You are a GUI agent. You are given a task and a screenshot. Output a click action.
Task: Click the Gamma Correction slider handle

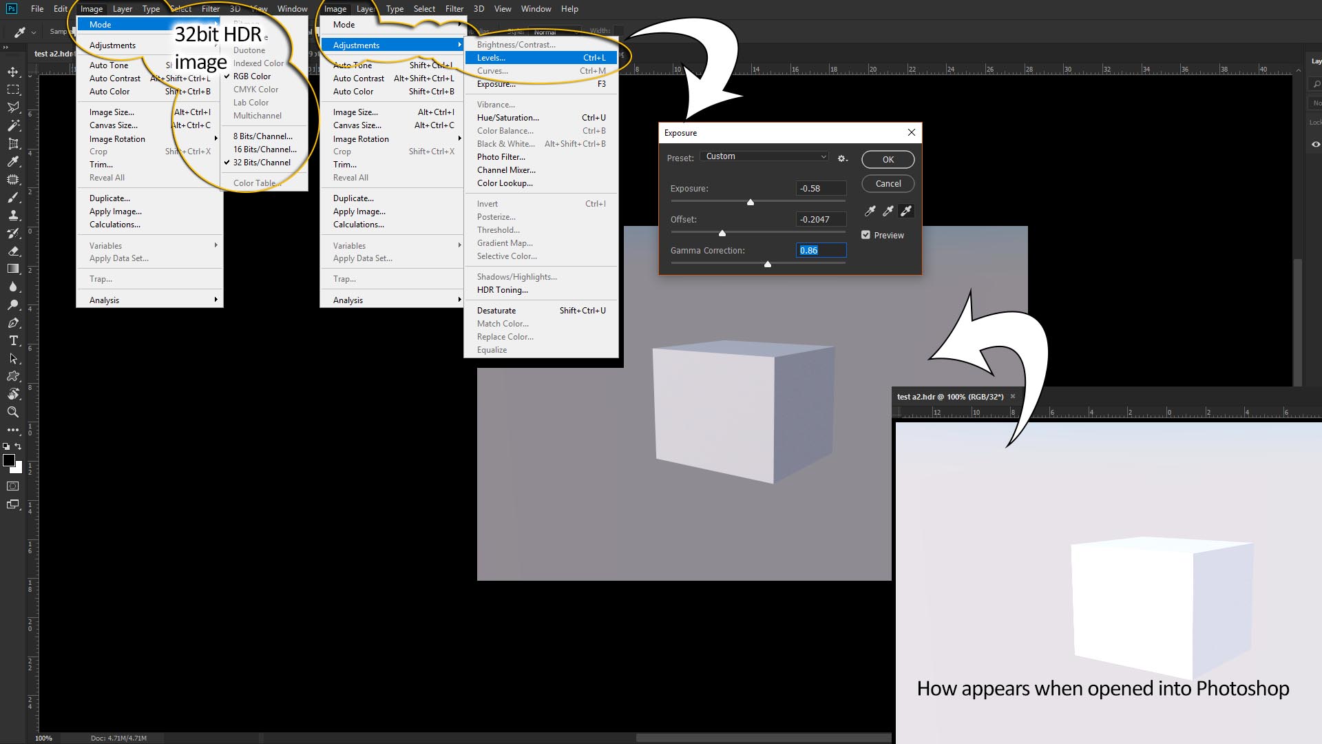(x=768, y=264)
